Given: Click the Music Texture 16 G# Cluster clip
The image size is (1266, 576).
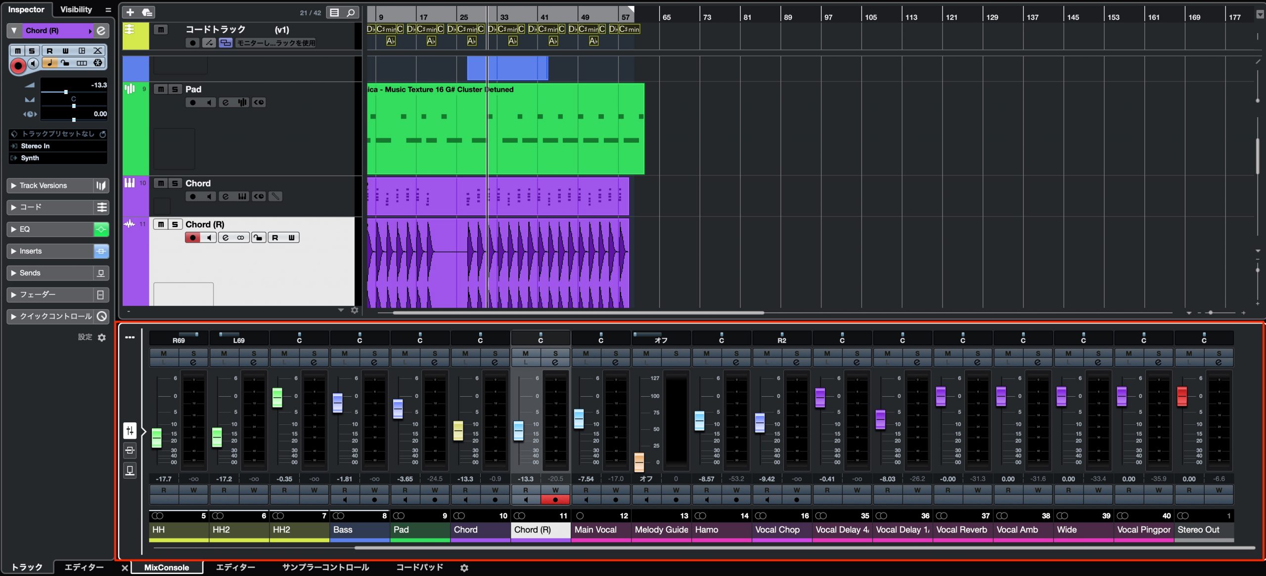Looking at the screenshot, I should pos(505,128).
